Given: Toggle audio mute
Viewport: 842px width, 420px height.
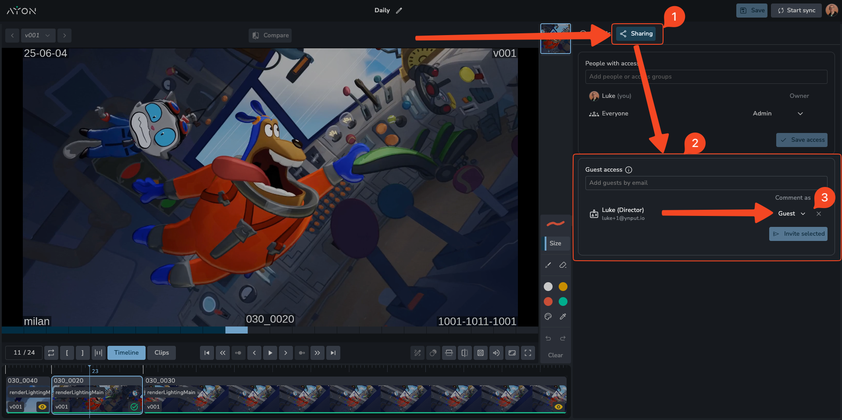Looking at the screenshot, I should coord(496,353).
